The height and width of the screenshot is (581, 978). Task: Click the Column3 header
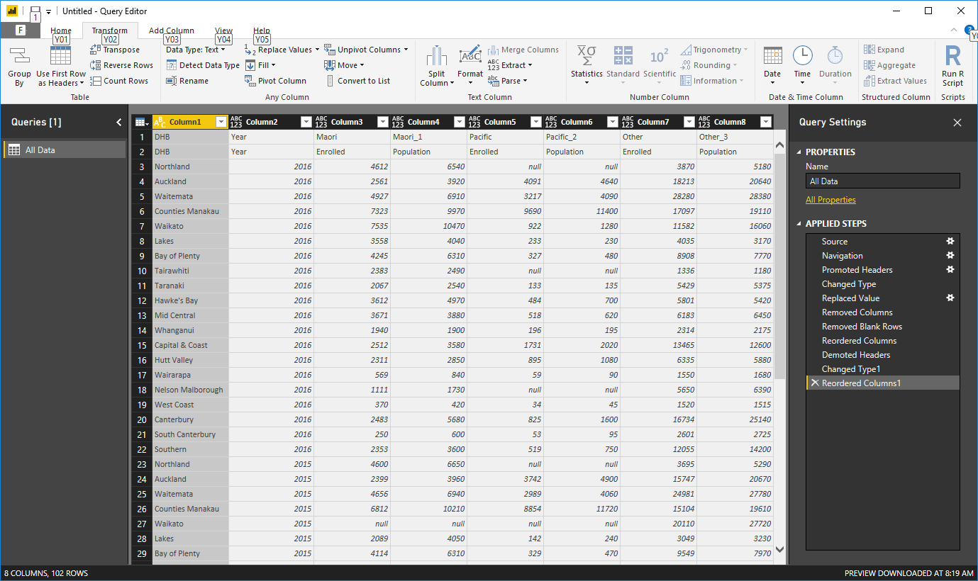tap(352, 122)
